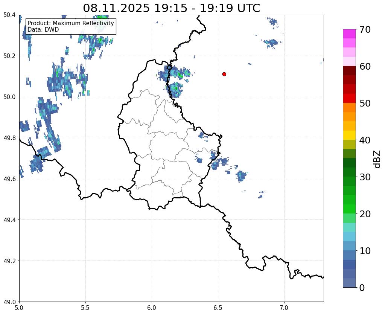The height and width of the screenshot is (314, 385).
Task: Click the latitude axis label 49.8
Action: [9, 138]
